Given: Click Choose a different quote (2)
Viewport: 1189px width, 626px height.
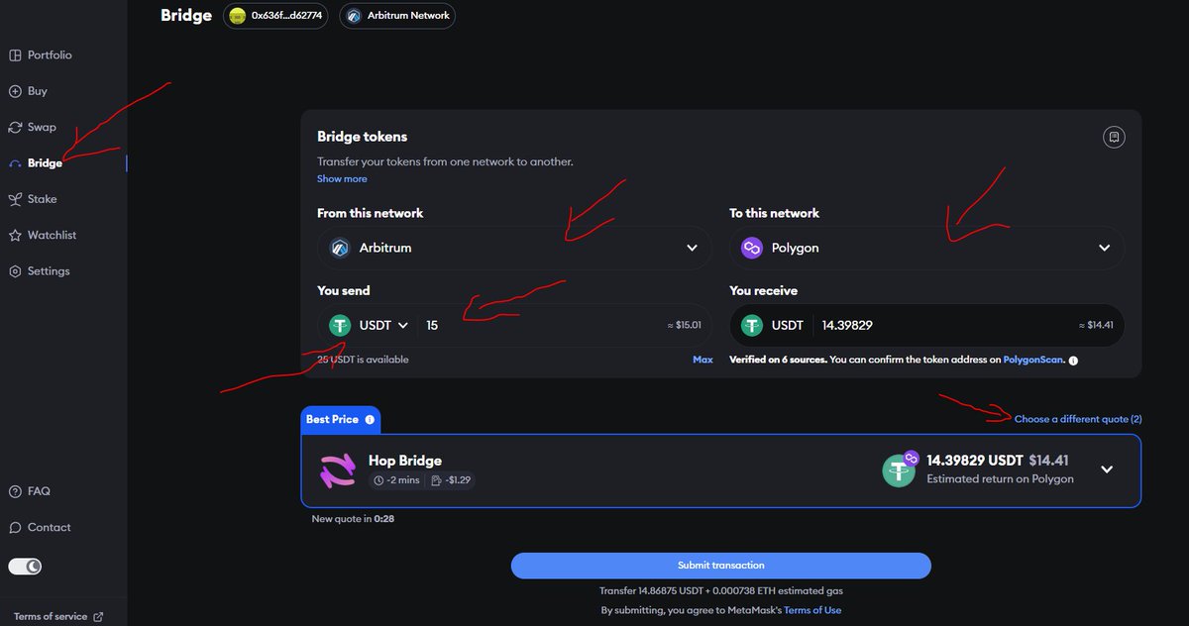Looking at the screenshot, I should click(1078, 419).
